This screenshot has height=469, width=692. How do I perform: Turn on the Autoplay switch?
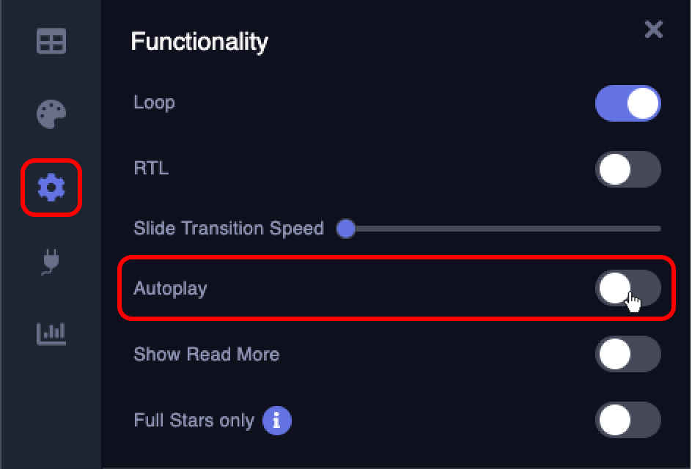coord(628,288)
